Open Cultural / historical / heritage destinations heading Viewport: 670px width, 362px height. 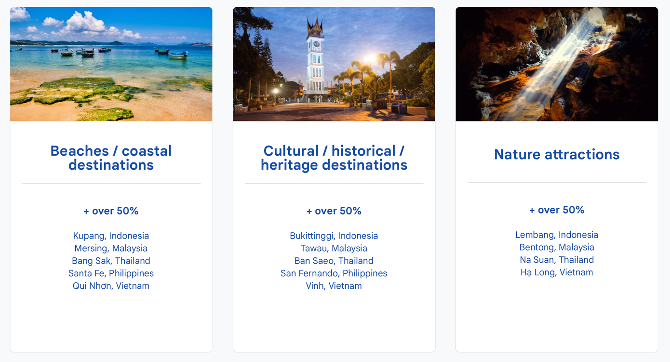tap(334, 158)
